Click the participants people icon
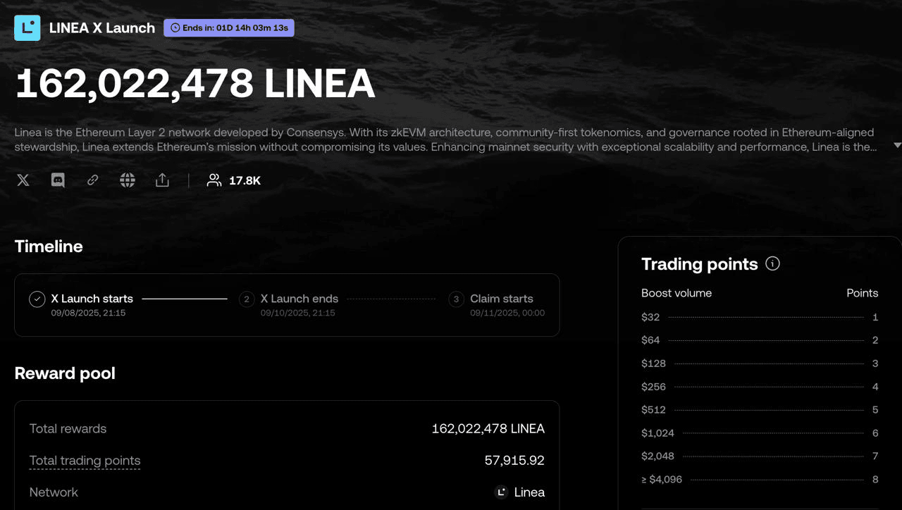This screenshot has height=510, width=902. [214, 180]
